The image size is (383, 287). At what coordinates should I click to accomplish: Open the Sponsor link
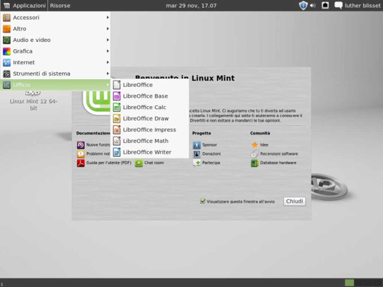[x=209, y=145]
